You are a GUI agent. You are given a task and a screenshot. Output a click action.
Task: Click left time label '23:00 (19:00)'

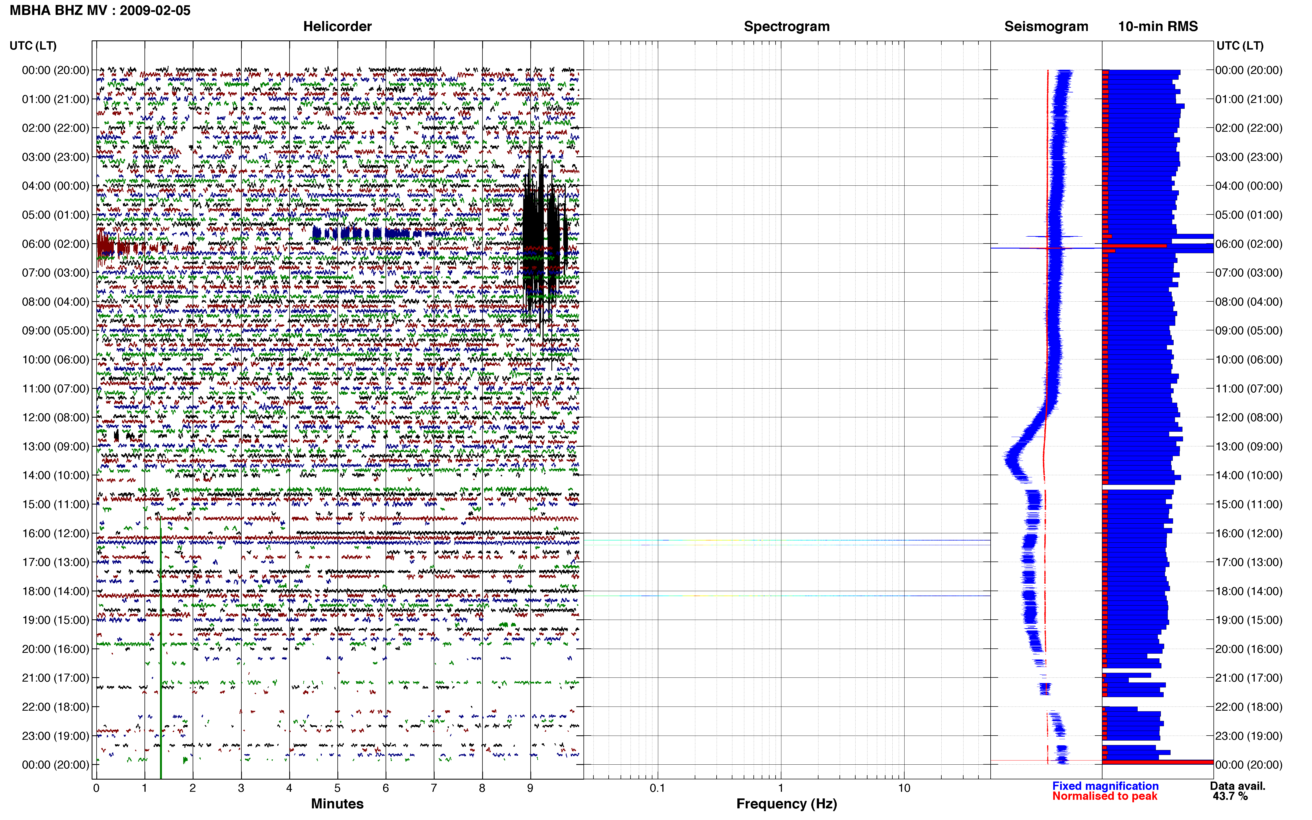(x=55, y=736)
